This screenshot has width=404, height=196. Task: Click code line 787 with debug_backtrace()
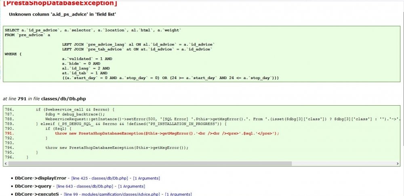tap(75, 114)
